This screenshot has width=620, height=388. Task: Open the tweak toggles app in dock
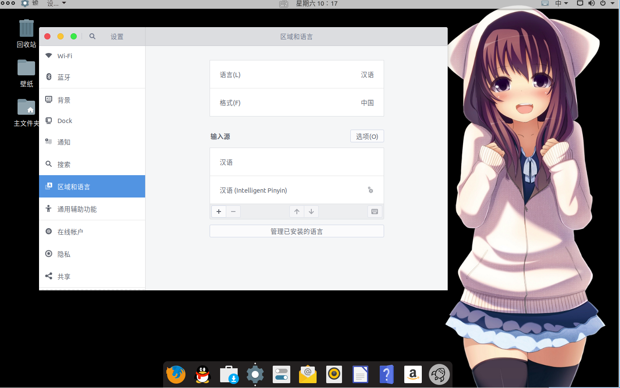point(281,374)
